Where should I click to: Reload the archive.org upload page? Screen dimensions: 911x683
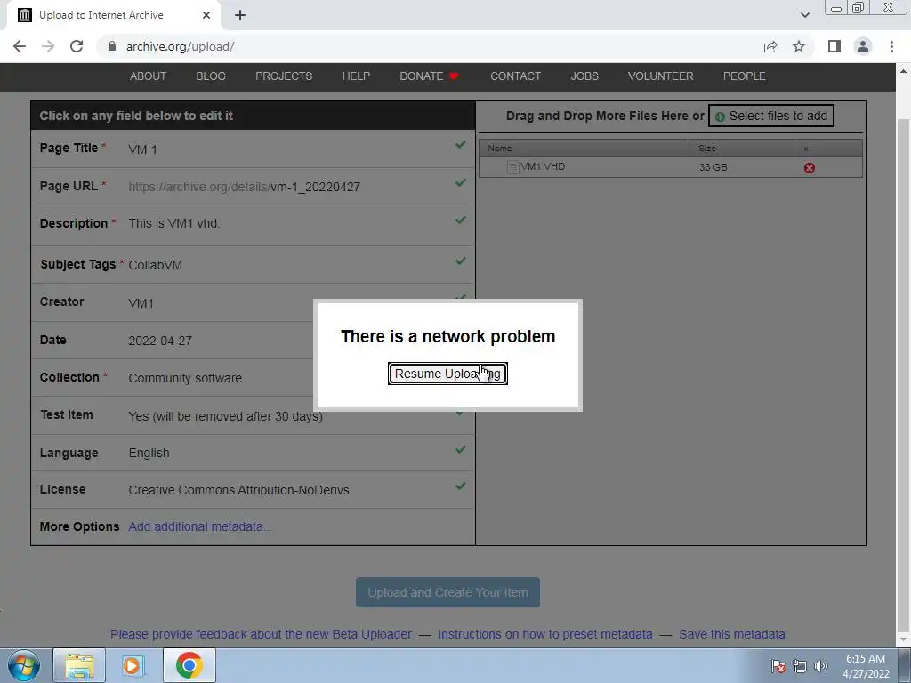click(77, 46)
